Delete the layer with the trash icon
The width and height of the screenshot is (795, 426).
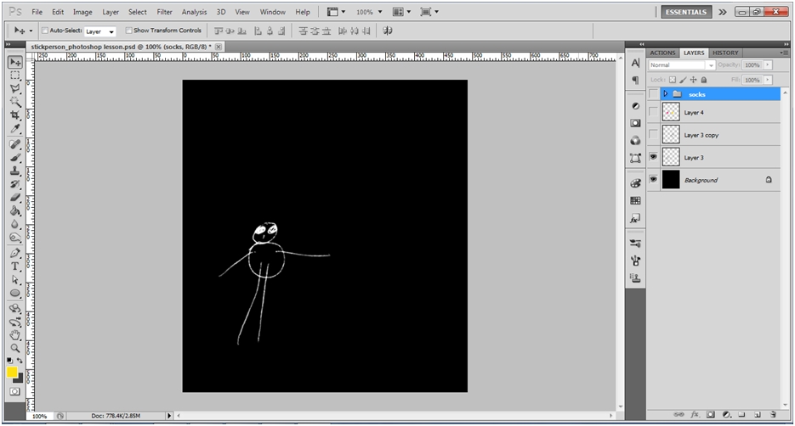773,414
